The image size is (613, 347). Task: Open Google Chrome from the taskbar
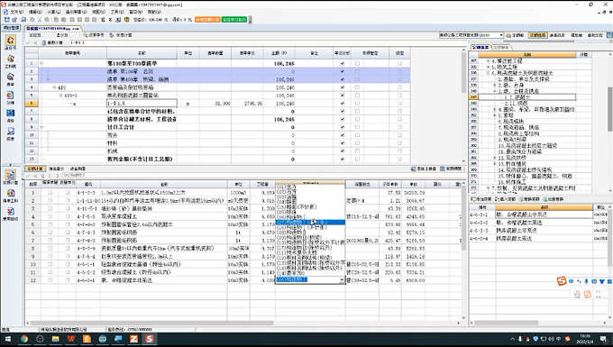[24, 339]
